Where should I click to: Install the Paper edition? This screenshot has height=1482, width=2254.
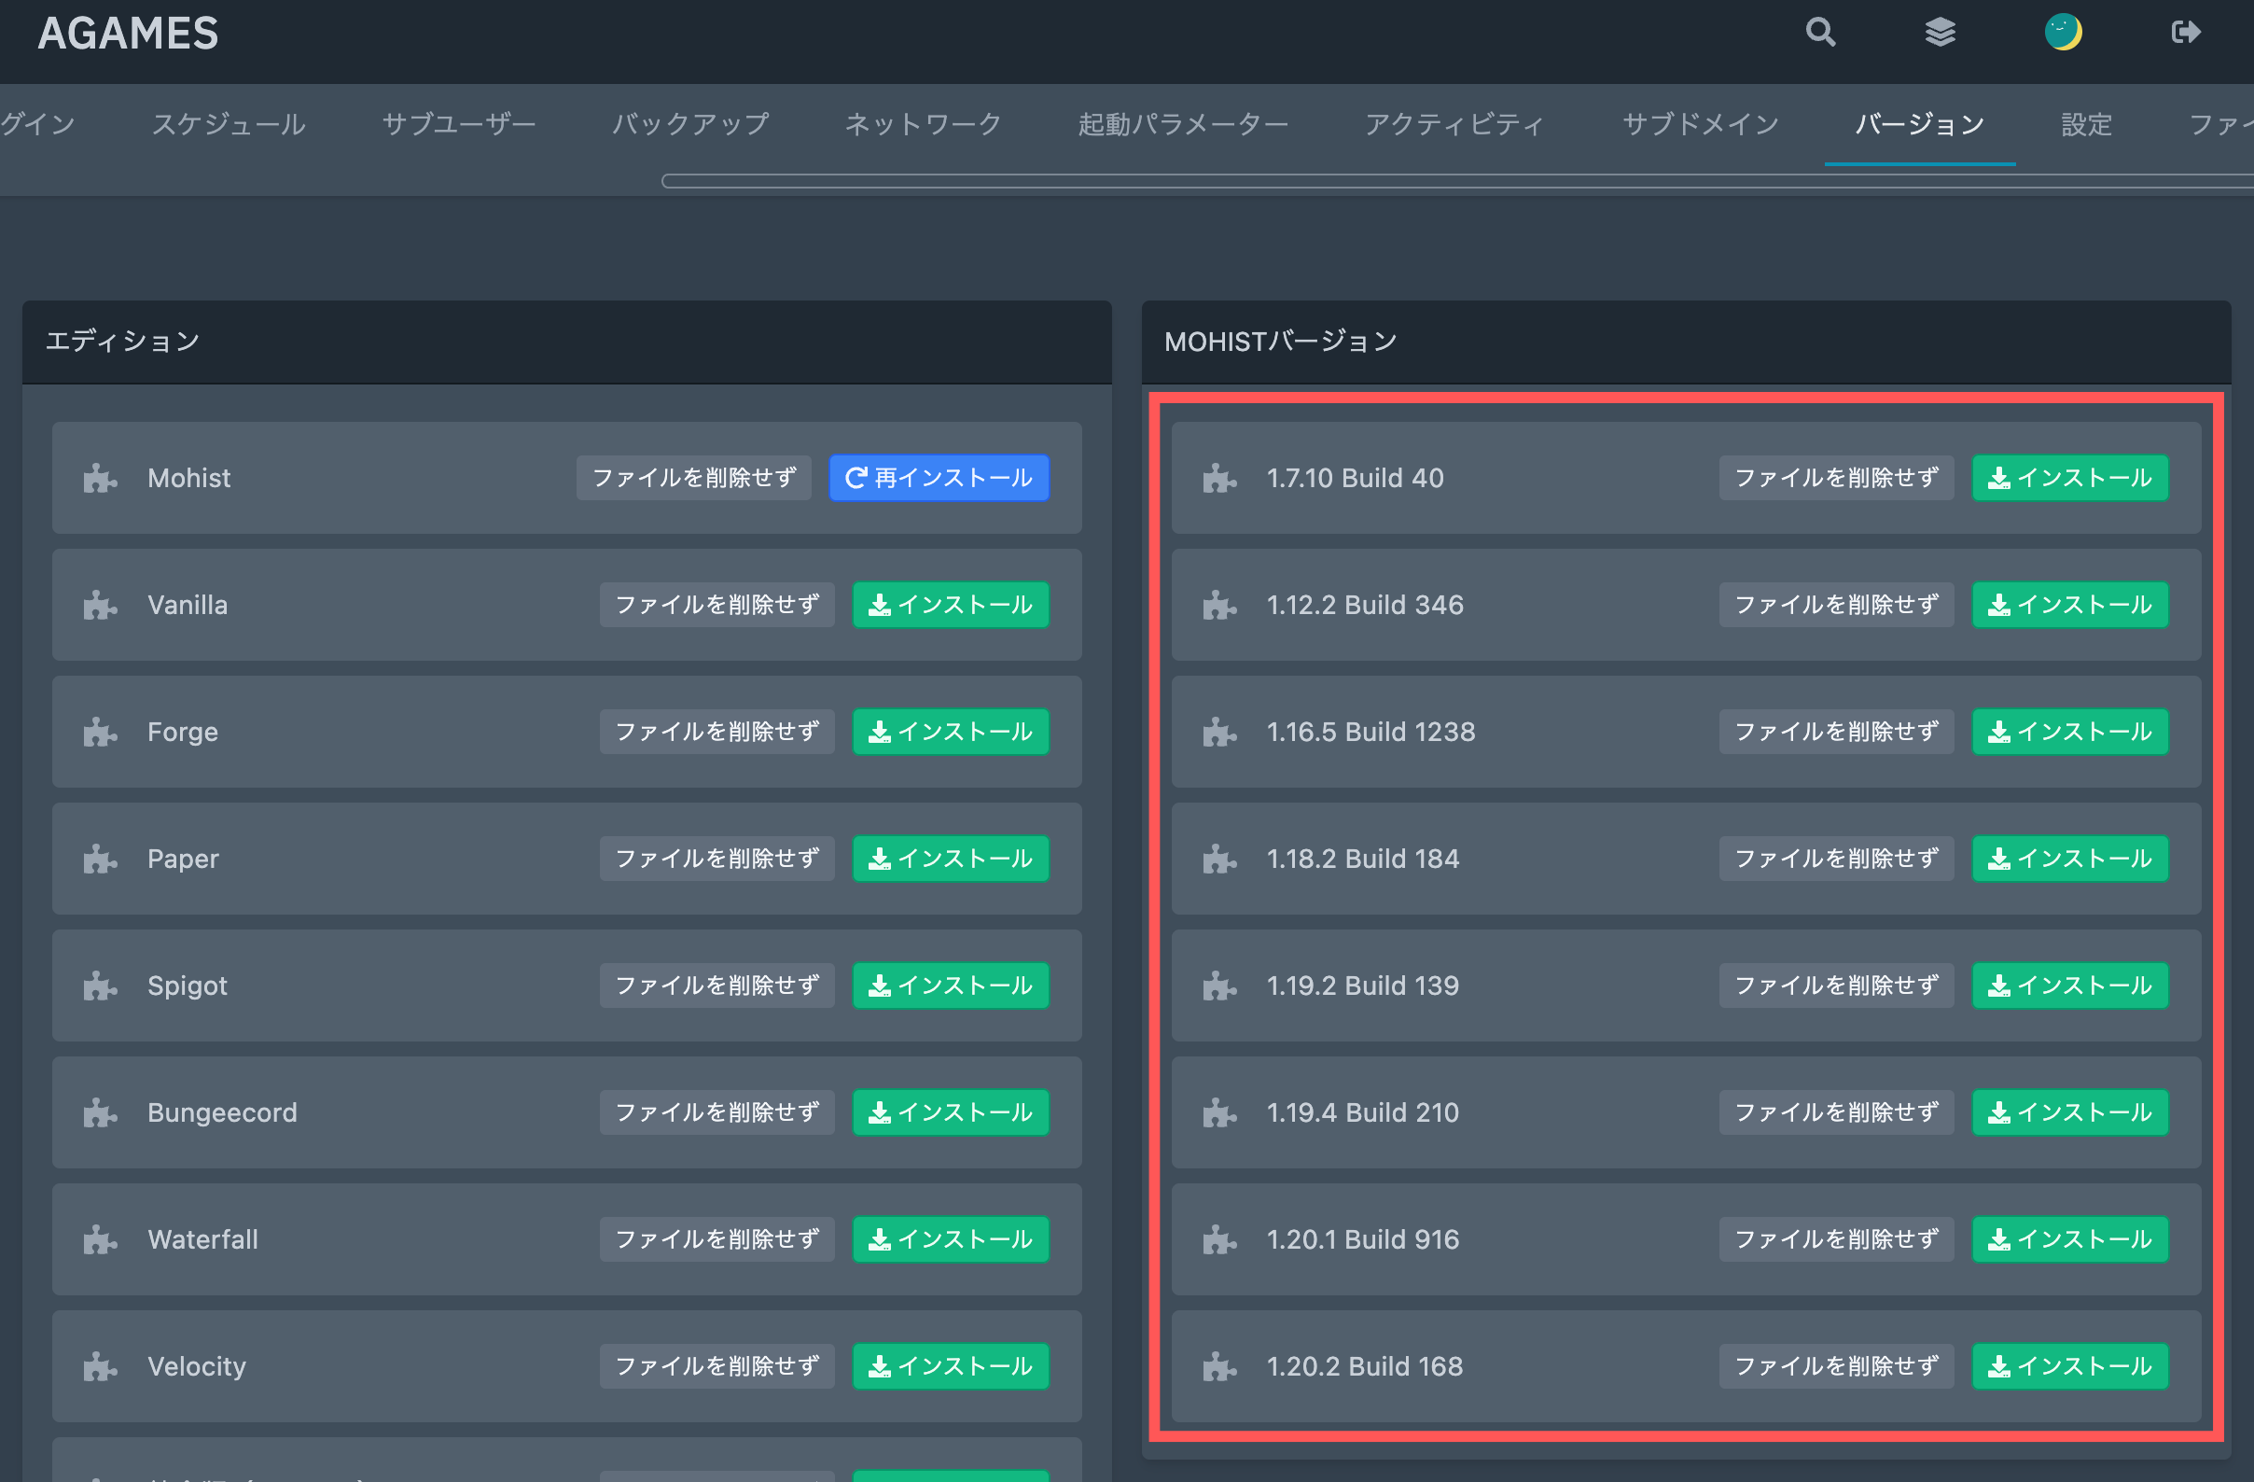coord(950,859)
